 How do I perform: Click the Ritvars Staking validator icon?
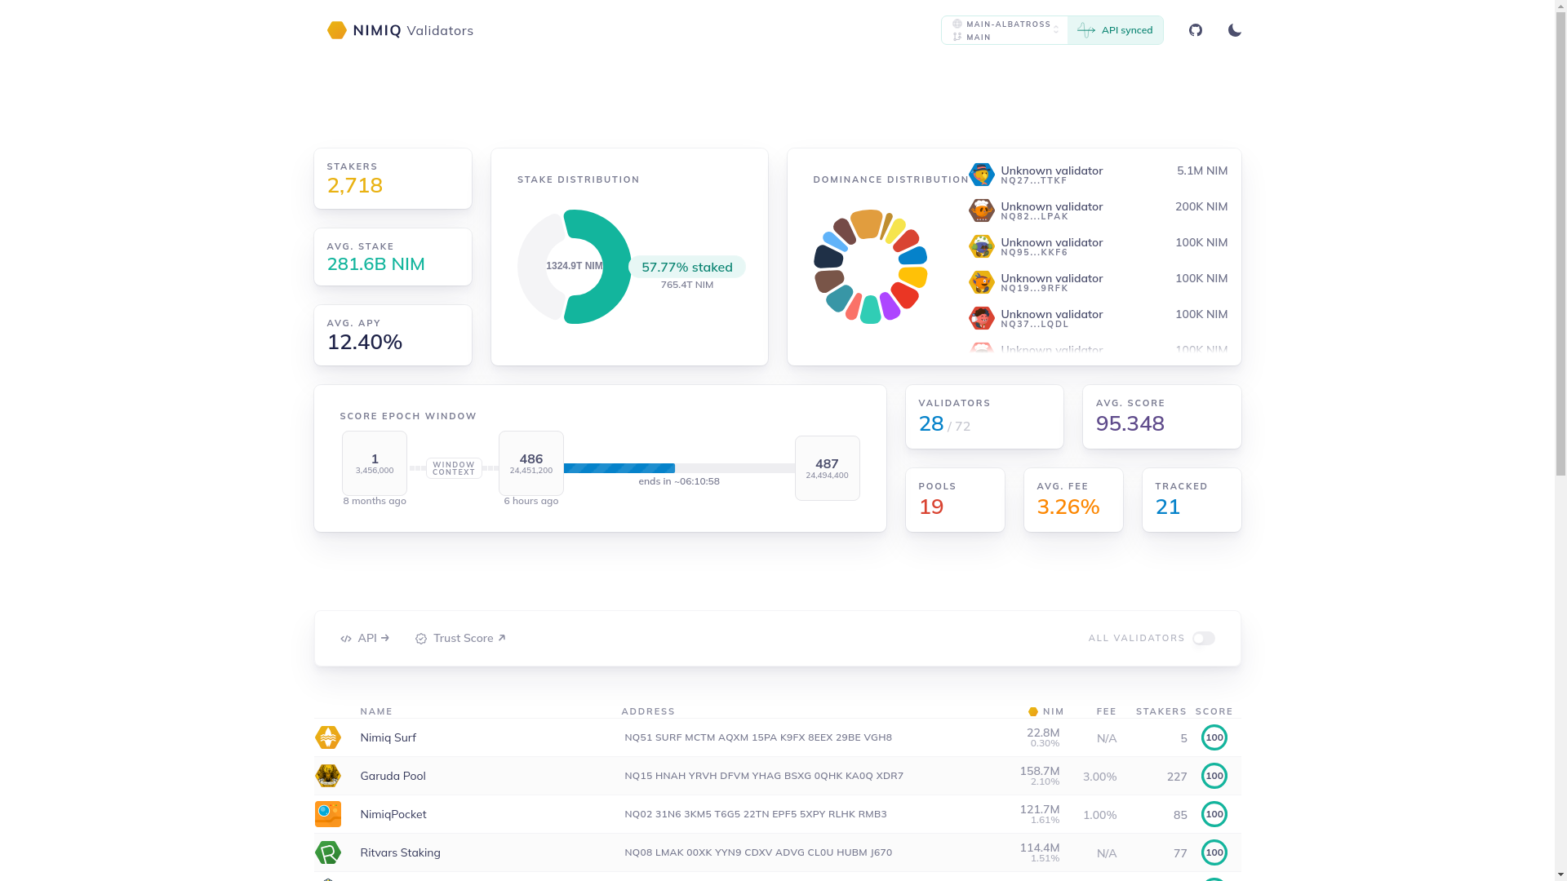pos(328,852)
